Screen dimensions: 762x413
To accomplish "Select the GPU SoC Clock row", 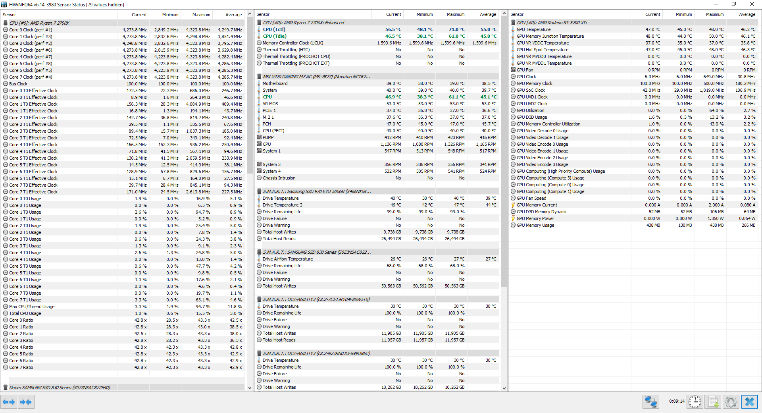I will [634, 90].
